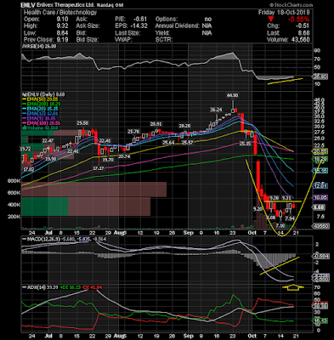Click the red -DI value in ADX legend
334x340 pixels.
(x=92, y=287)
